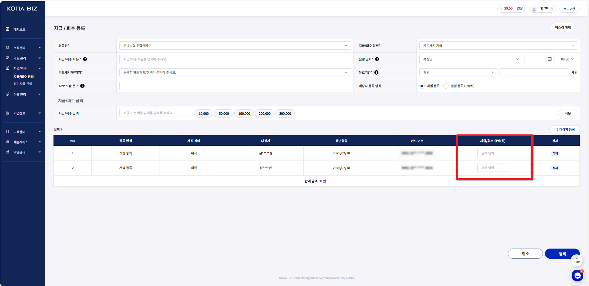Click help icon next to 실행 일시

point(377,59)
